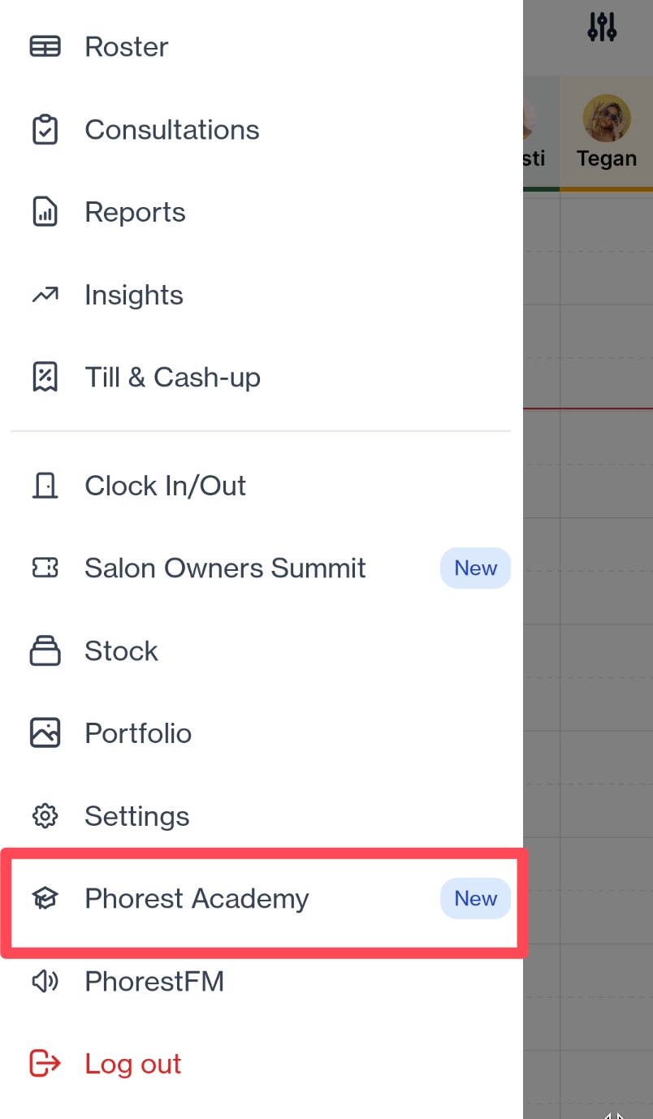Select Tegan's staff avatar thumbnail
Viewport: 653px width, 1119px height.
(x=607, y=119)
